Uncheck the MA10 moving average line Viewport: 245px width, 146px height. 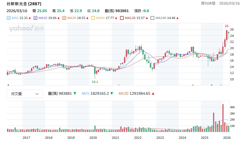pyautogui.click(x=35, y=18)
